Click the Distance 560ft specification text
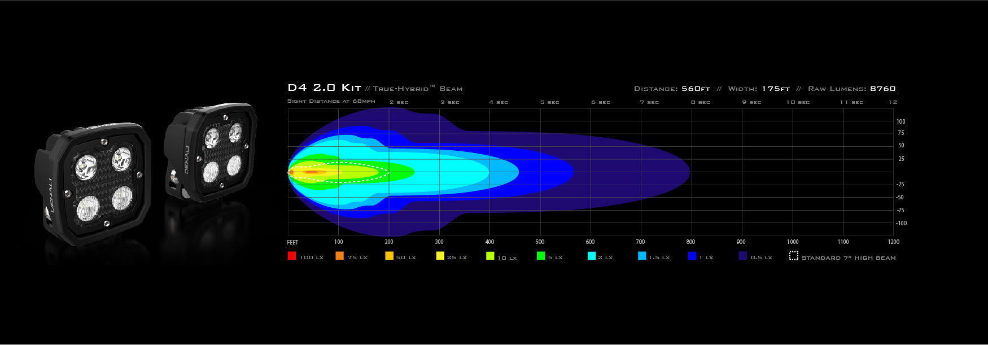 pyautogui.click(x=672, y=89)
